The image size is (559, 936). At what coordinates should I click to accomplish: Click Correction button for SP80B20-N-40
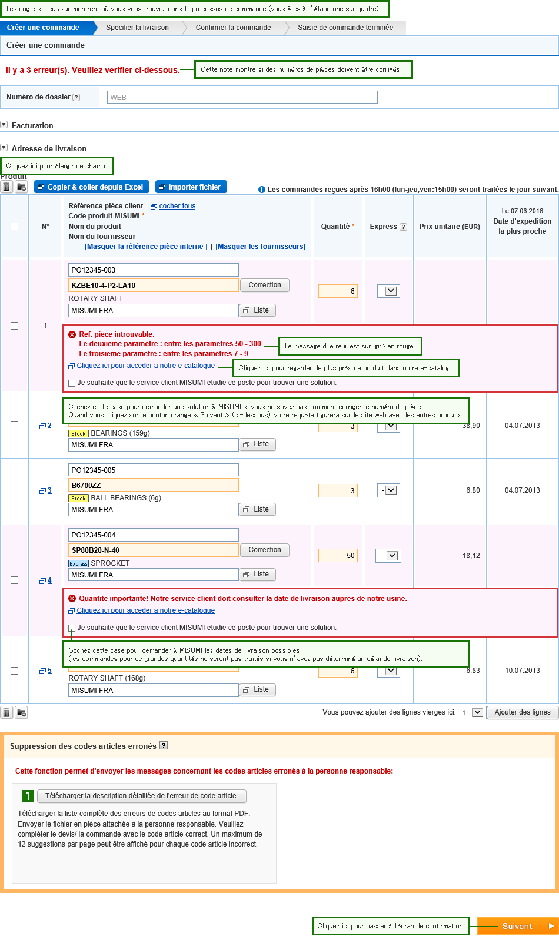(x=265, y=550)
